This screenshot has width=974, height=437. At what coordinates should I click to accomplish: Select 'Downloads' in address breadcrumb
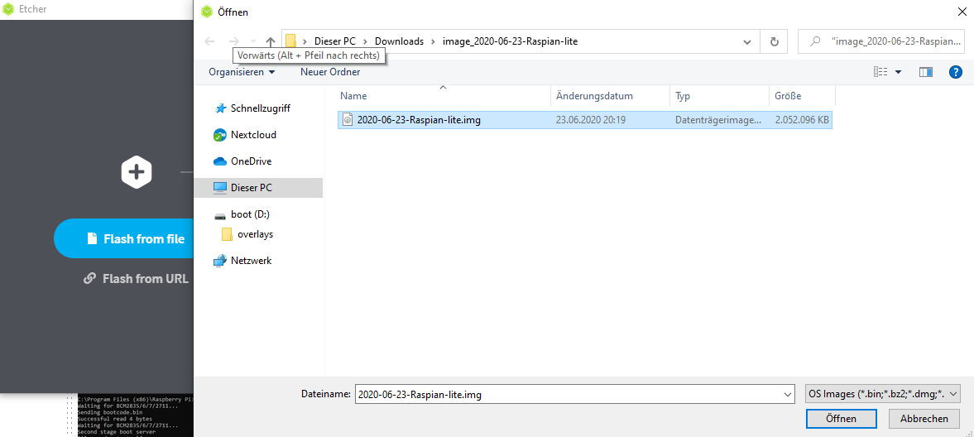[399, 41]
